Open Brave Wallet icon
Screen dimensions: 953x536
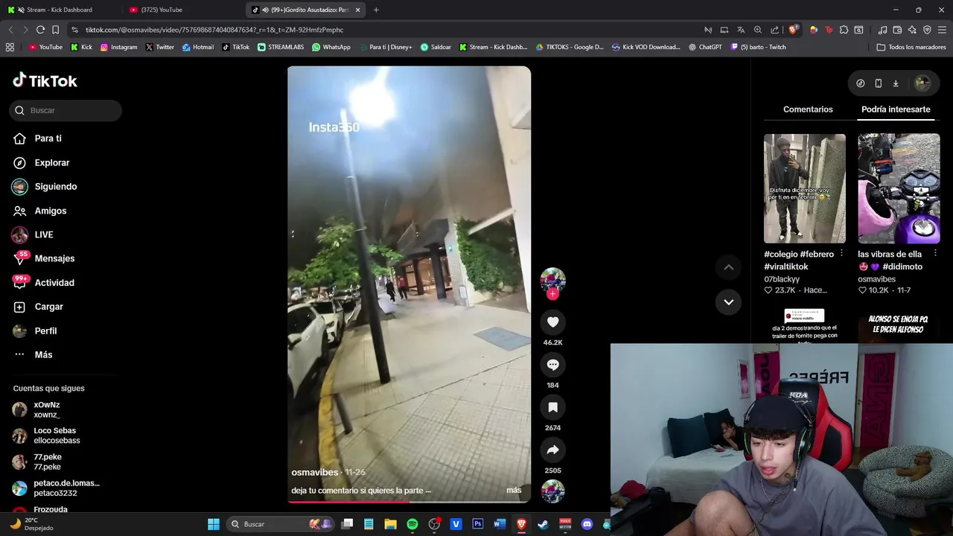click(897, 30)
